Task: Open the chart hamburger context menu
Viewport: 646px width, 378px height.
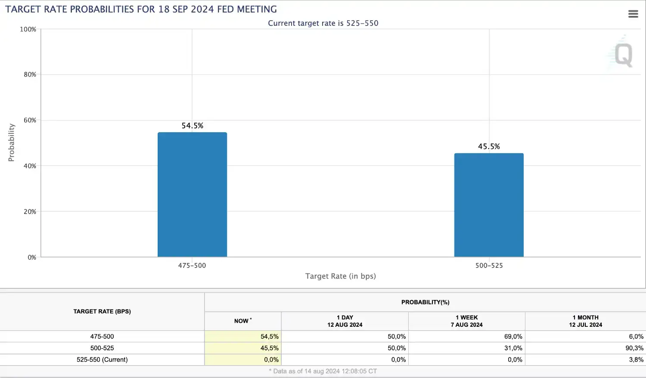Action: 633,14
